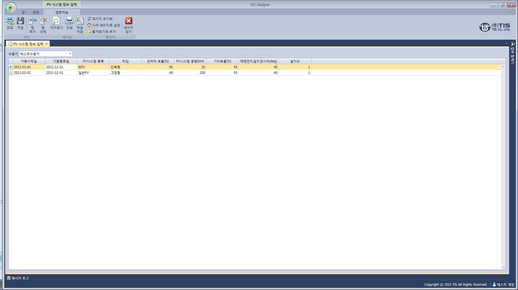Click the 2012-12-31 end date cell
518x290 pixels.
[61, 67]
